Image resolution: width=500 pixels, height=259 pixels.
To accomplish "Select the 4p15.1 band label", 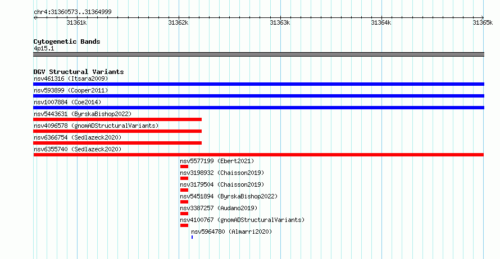I will tap(44, 49).
